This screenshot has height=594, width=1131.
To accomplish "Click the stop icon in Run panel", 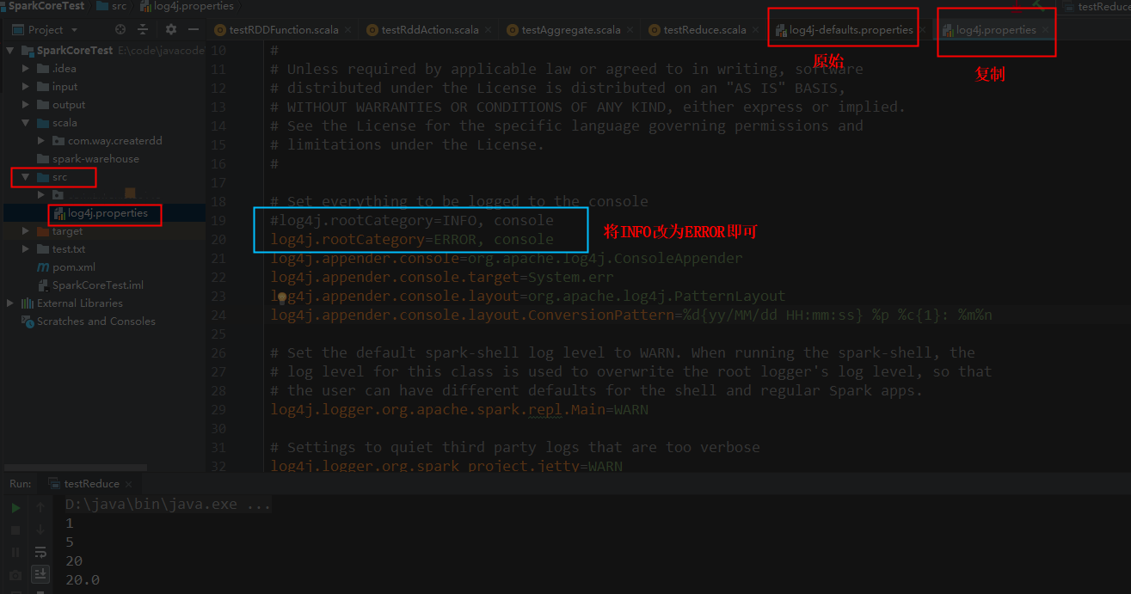I will [15, 530].
